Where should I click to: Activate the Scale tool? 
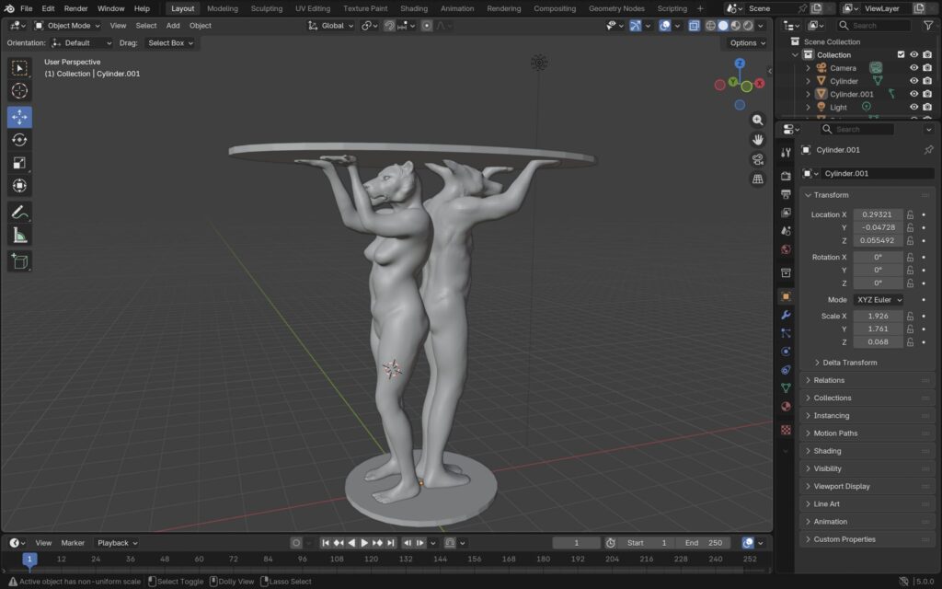click(19, 163)
